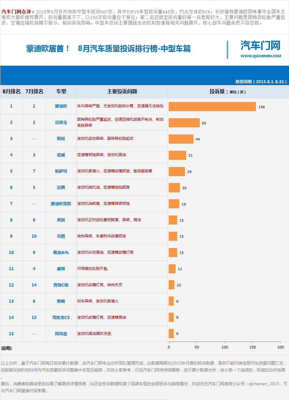
Task: Click the orange bar for 阿特兹
Action: [171, 334]
